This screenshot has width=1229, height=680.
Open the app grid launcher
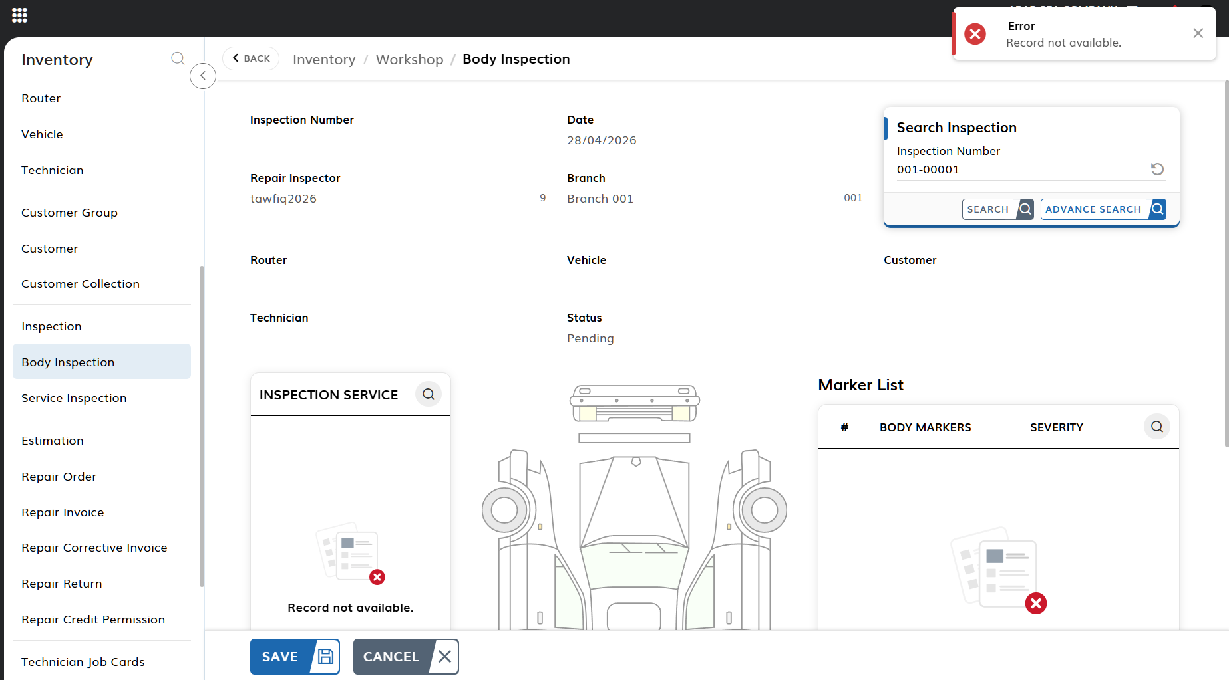(19, 15)
